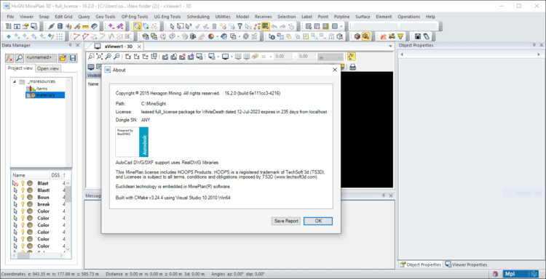The width and height of the screenshot is (546, 279).
Task: Toggle selectability arrow for break row
Action: [15, 204]
